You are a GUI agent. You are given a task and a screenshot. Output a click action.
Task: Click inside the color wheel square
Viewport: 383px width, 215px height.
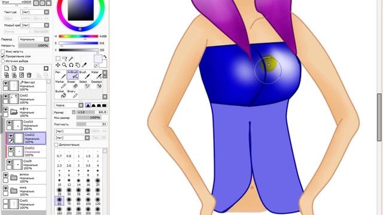[81, 10]
